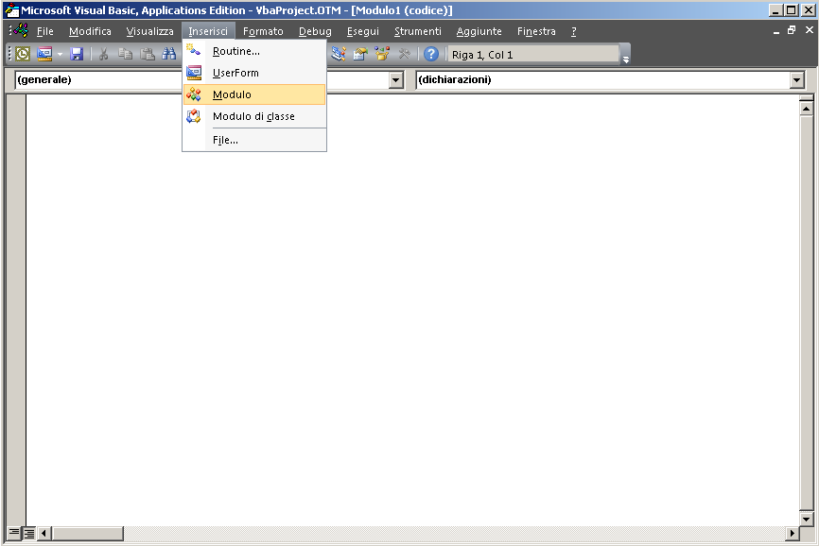Image resolution: width=819 pixels, height=546 pixels.
Task: Click the vertical scrollbar up arrow
Action: 806,109
